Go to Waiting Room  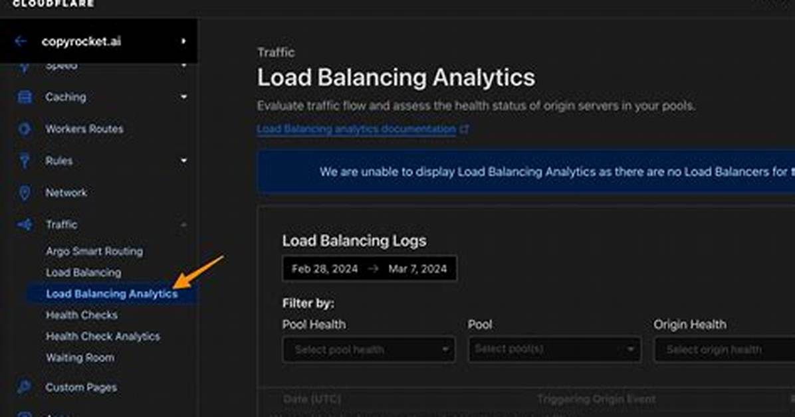pyautogui.click(x=80, y=357)
